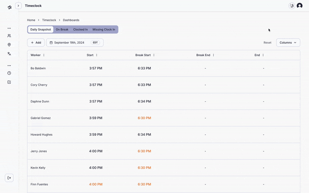Select worker Cory Cherry
Screen dimensions: 309x193
[39, 85]
